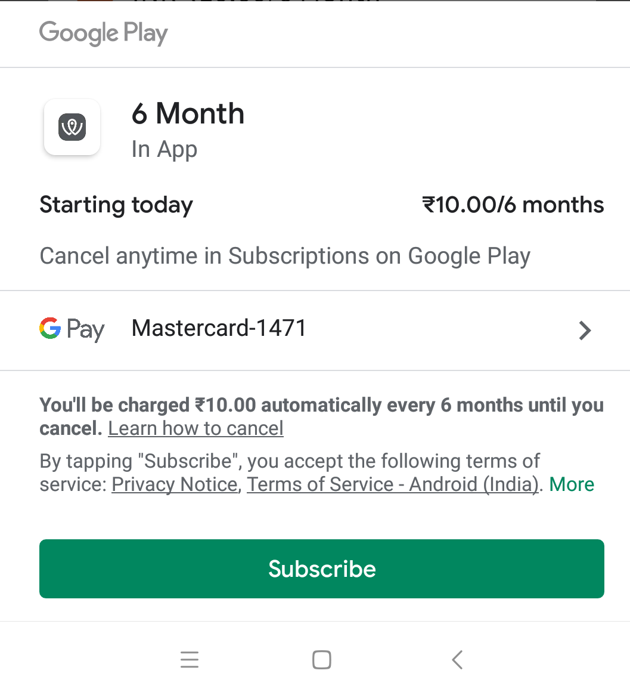This screenshot has width=630, height=692.
Task: Open the Privacy Notice link
Action: pos(175,484)
